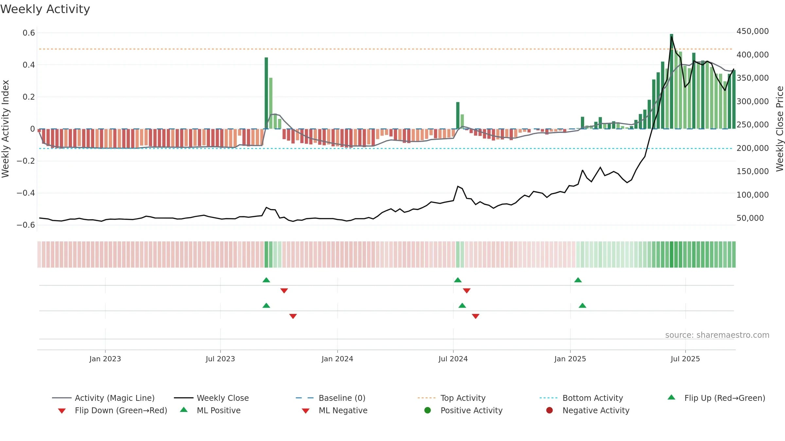Image resolution: width=785 pixels, height=441 pixels.
Task: Click the Jan 2023 x-axis label
Action: click(105, 359)
